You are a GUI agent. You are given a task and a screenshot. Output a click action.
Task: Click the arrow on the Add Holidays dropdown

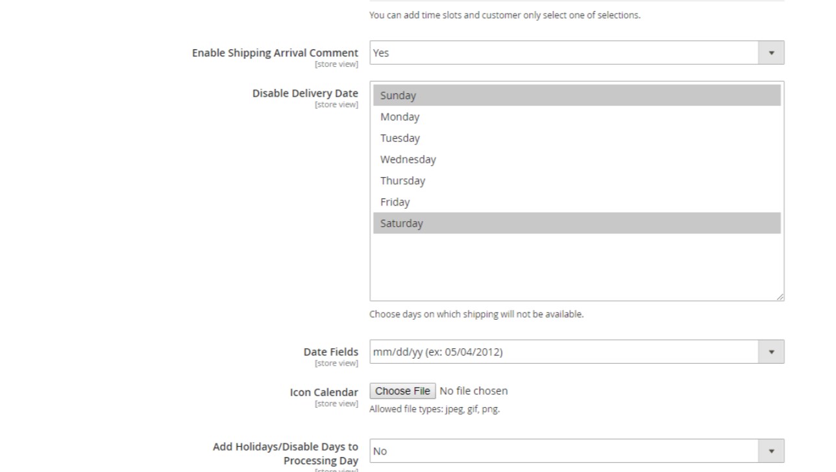pyautogui.click(x=771, y=451)
